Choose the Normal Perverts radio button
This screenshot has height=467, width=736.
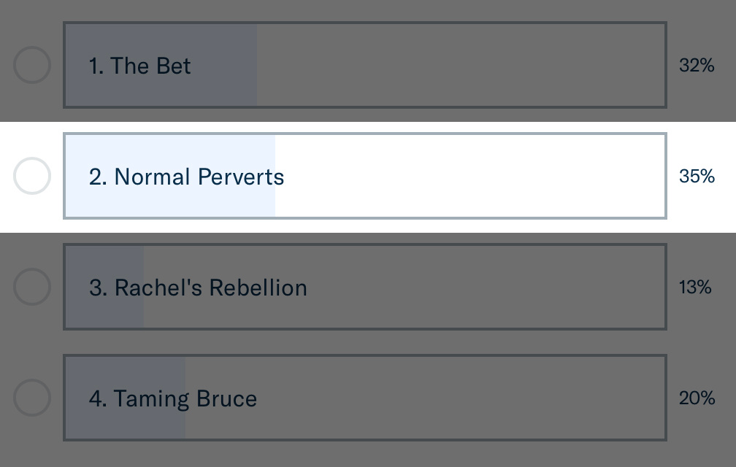(x=32, y=176)
